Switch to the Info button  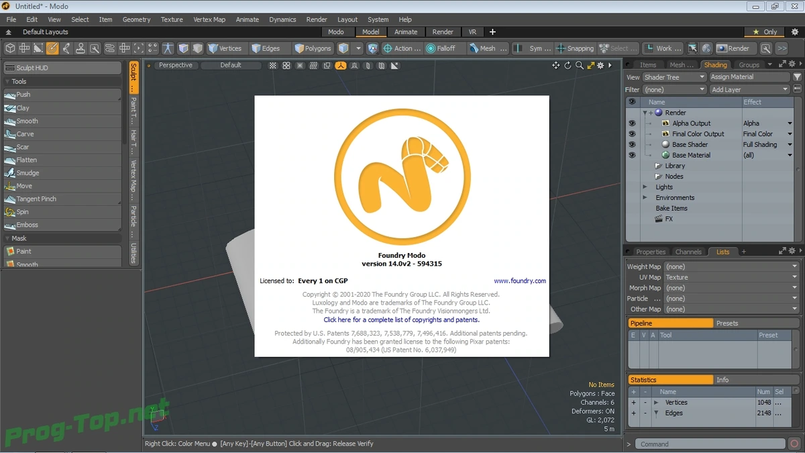tap(757, 380)
